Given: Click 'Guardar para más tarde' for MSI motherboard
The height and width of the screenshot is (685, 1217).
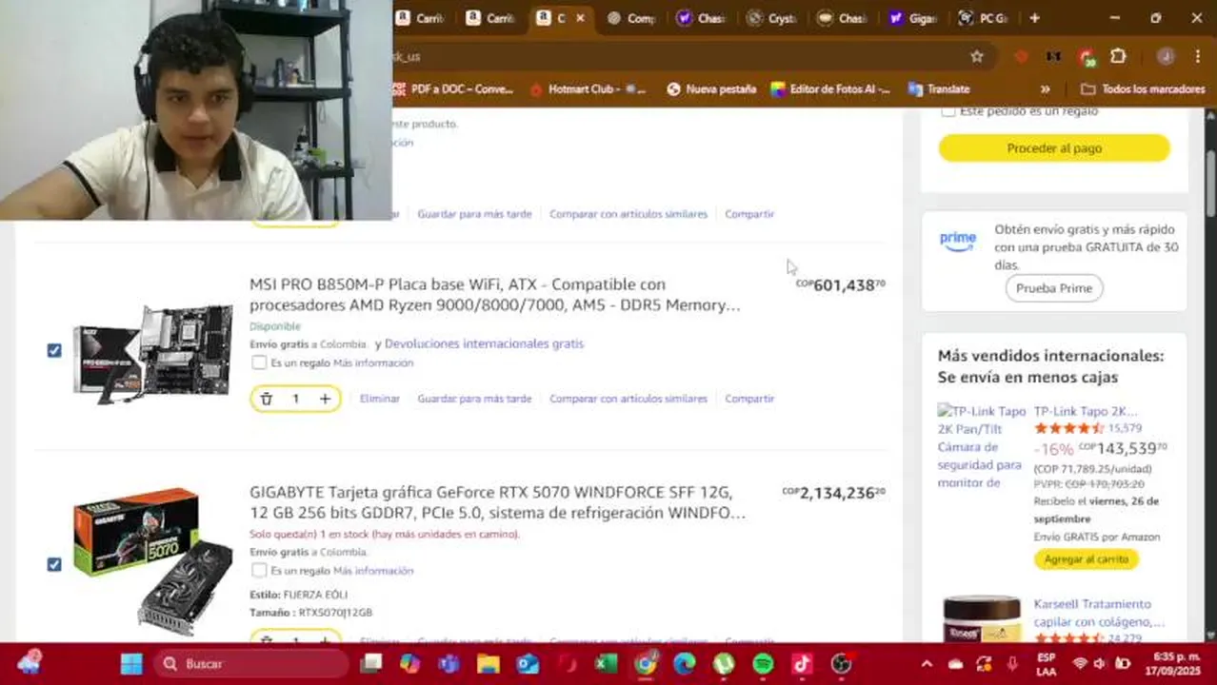Looking at the screenshot, I should (474, 399).
